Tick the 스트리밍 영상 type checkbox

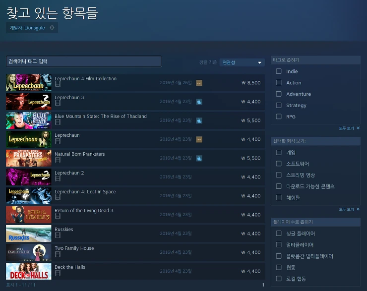[x=279, y=175]
